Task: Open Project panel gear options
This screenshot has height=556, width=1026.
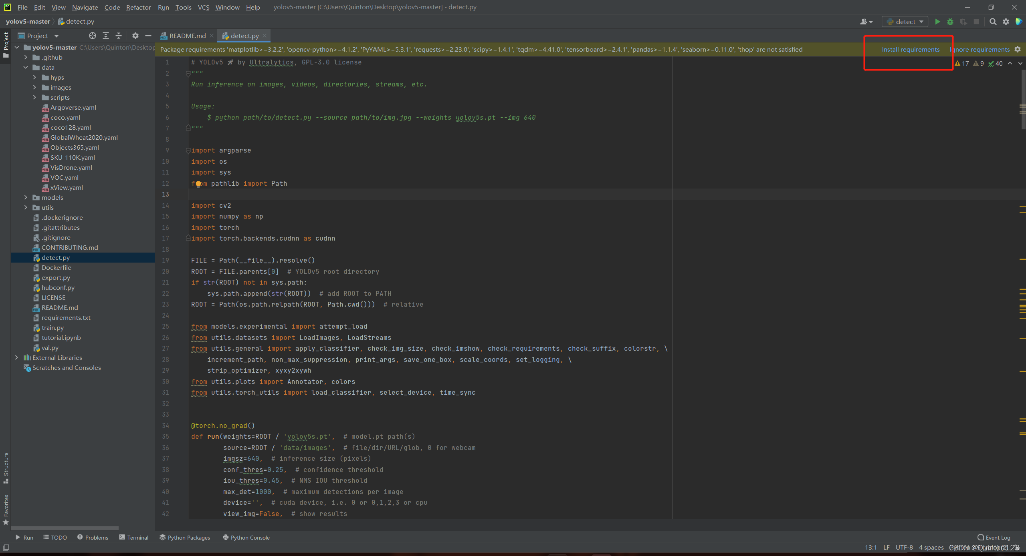Action: pyautogui.click(x=135, y=36)
